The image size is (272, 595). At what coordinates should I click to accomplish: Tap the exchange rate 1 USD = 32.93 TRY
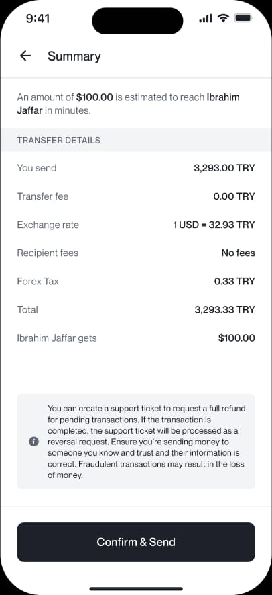pos(214,225)
